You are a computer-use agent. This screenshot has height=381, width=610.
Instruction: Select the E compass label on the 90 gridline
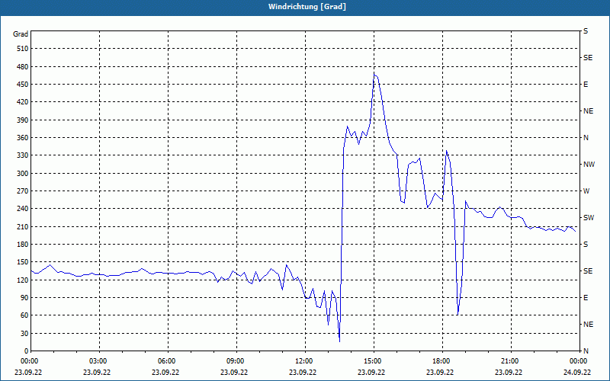[586, 297]
